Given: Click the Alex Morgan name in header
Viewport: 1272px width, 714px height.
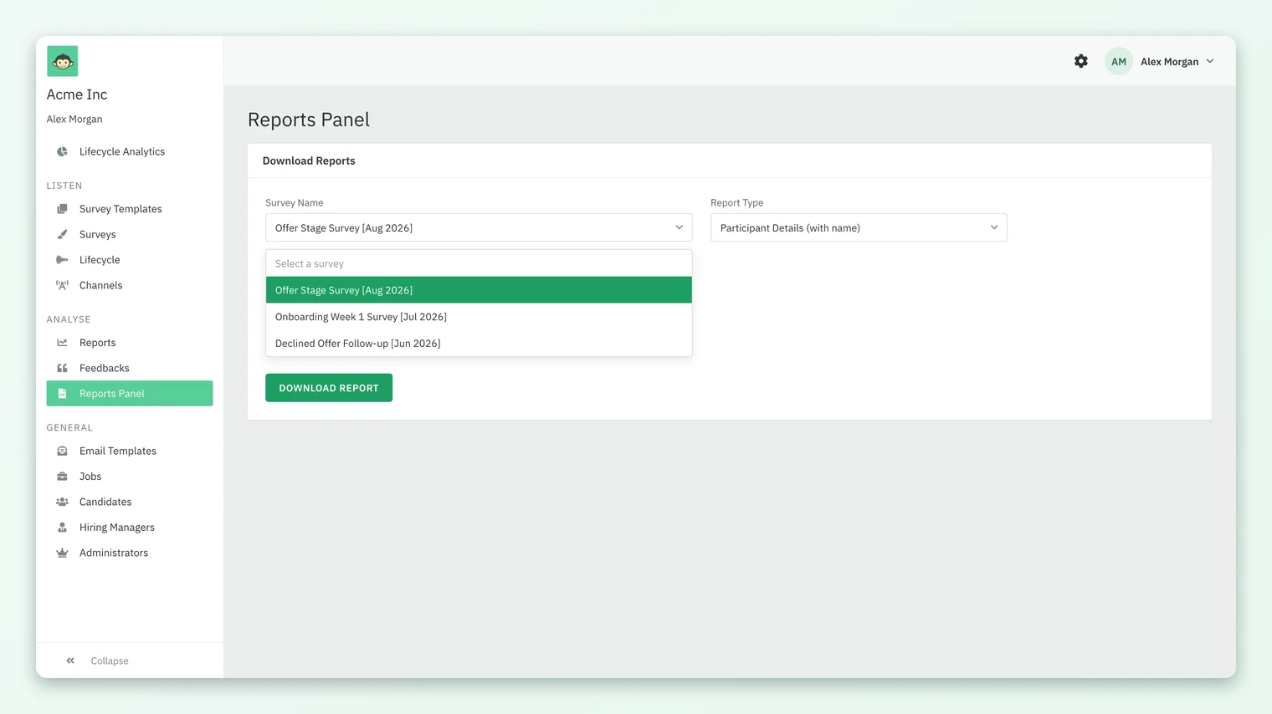Looking at the screenshot, I should click(1170, 61).
